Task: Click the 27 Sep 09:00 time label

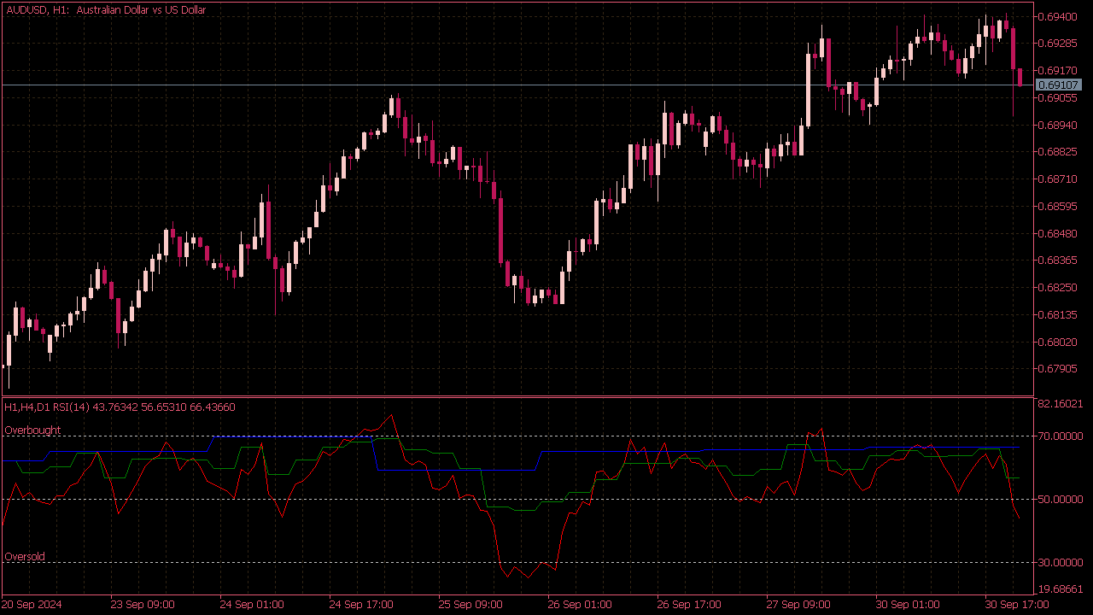Action: tap(798, 605)
